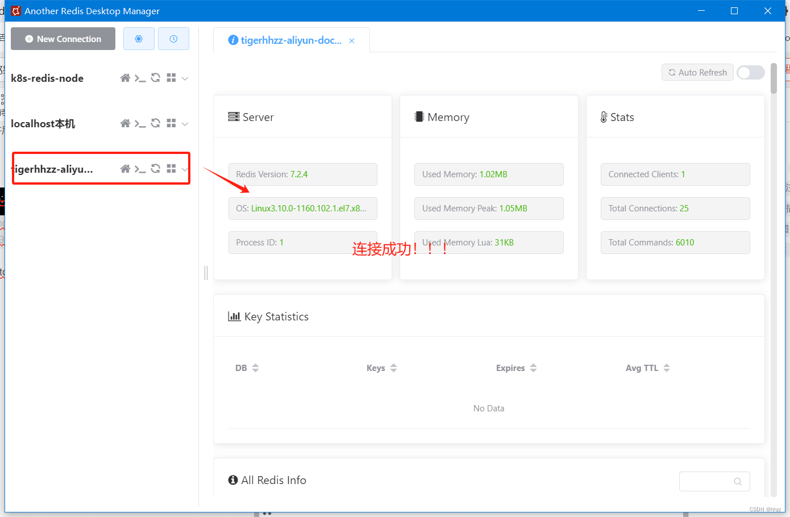Click the Stats card heading

tap(617, 117)
